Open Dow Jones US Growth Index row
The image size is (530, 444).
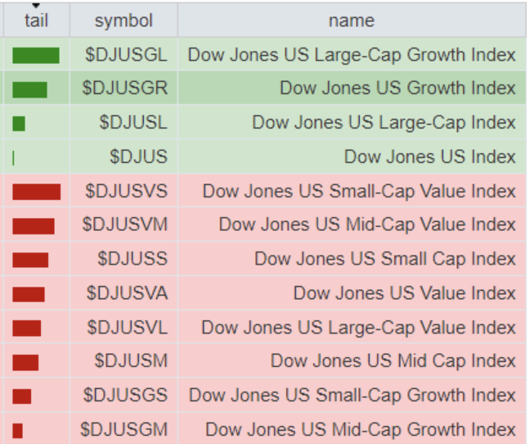[397, 88]
